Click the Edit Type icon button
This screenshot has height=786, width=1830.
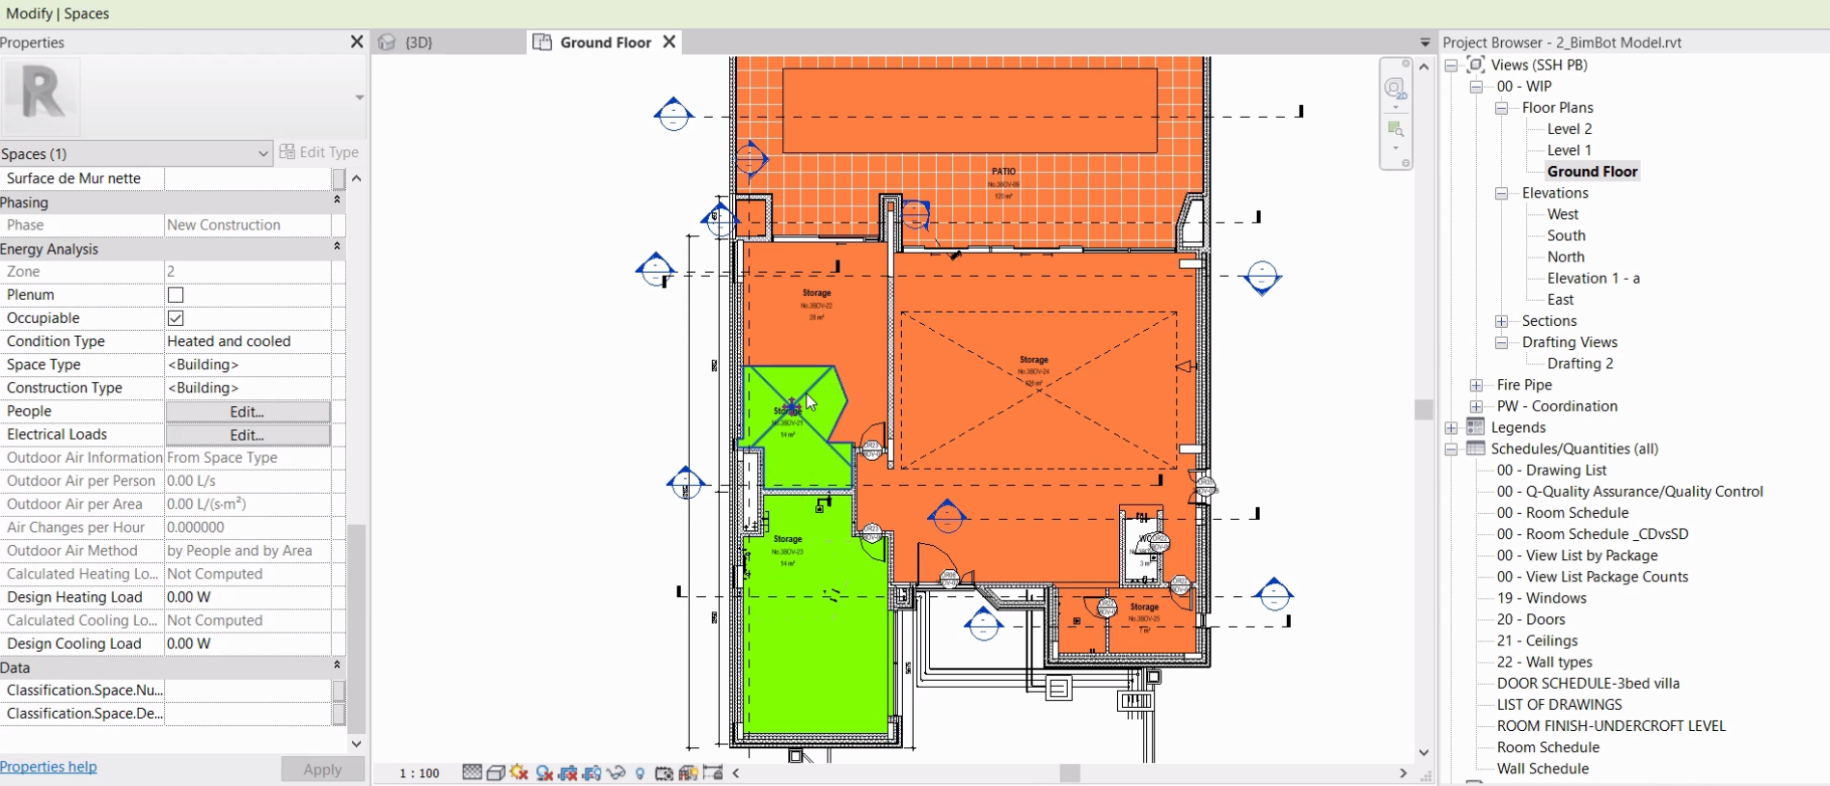pos(319,152)
